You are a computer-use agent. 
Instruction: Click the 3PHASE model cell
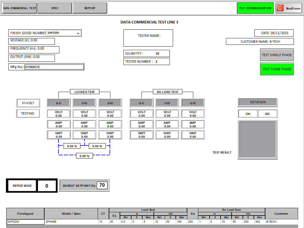pos(71,221)
